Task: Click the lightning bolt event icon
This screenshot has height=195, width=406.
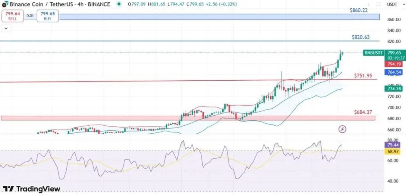Action: tap(343, 129)
